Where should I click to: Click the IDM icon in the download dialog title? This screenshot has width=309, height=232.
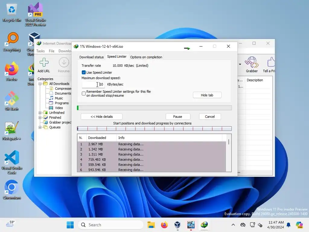click(76, 46)
